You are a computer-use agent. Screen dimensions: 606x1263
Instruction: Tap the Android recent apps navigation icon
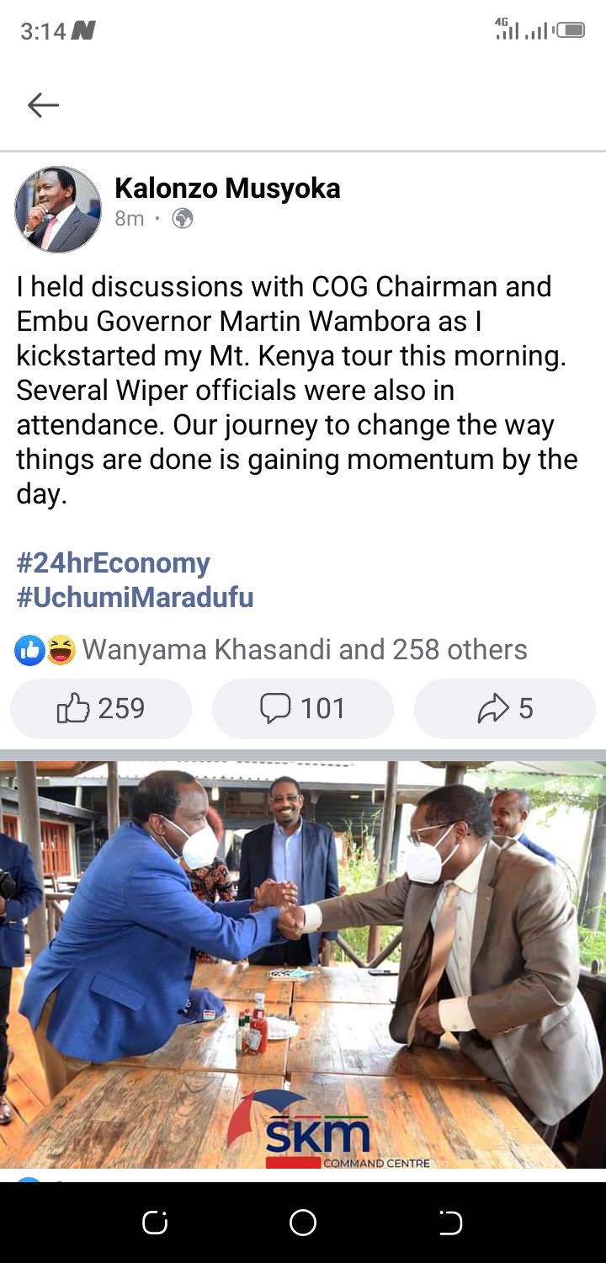click(x=155, y=1223)
